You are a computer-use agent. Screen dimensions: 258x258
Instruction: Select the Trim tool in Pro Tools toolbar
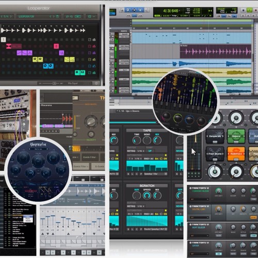pos(128,10)
